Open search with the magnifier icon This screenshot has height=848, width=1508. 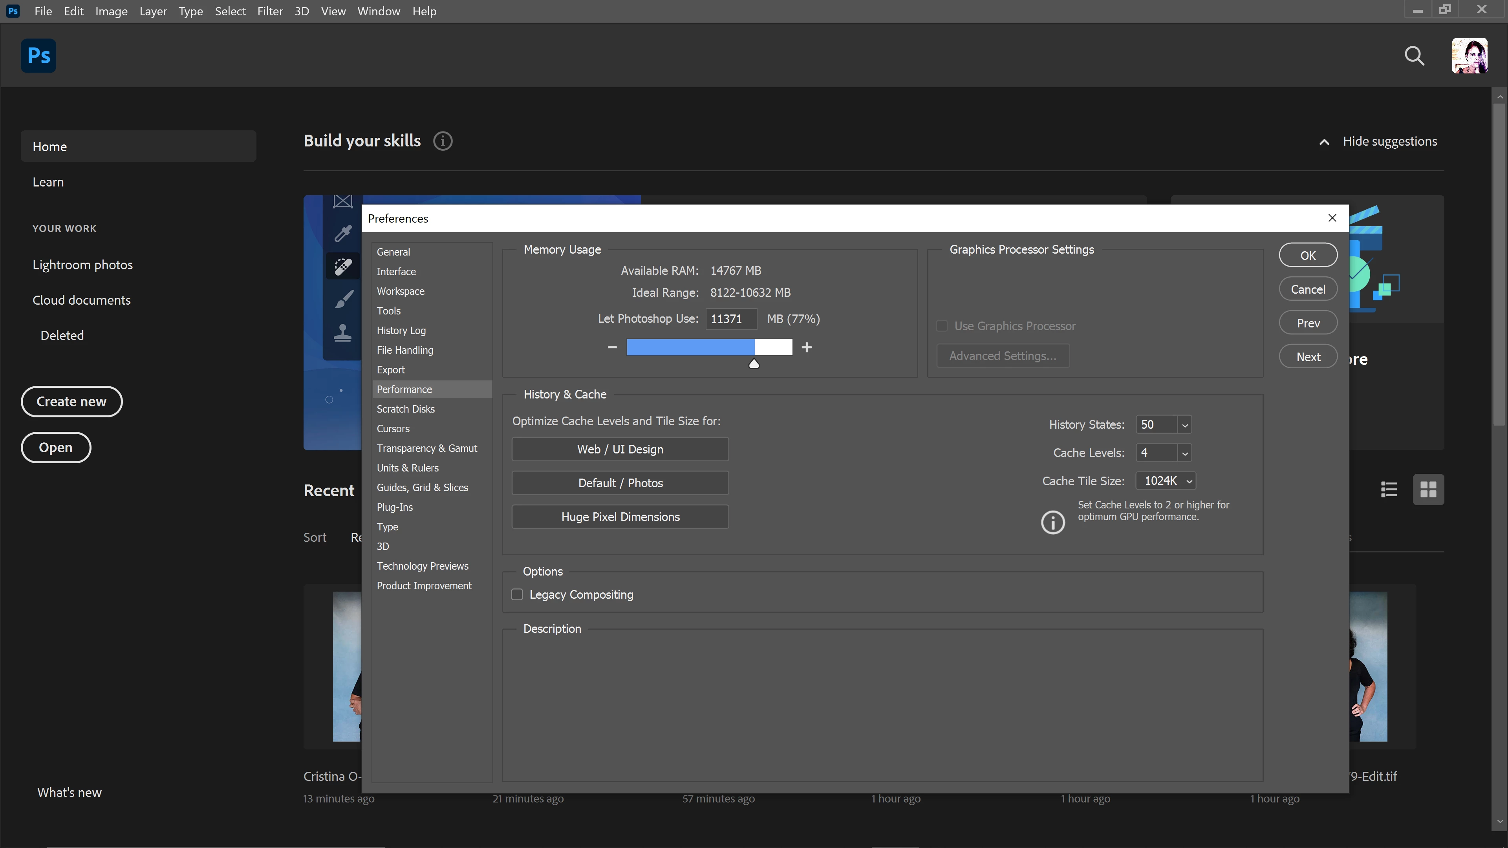pyautogui.click(x=1414, y=56)
